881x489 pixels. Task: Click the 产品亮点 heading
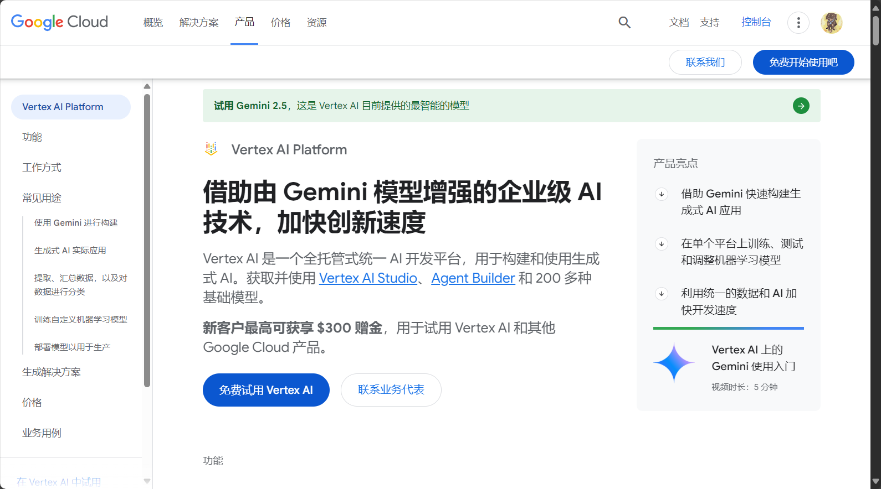(675, 164)
